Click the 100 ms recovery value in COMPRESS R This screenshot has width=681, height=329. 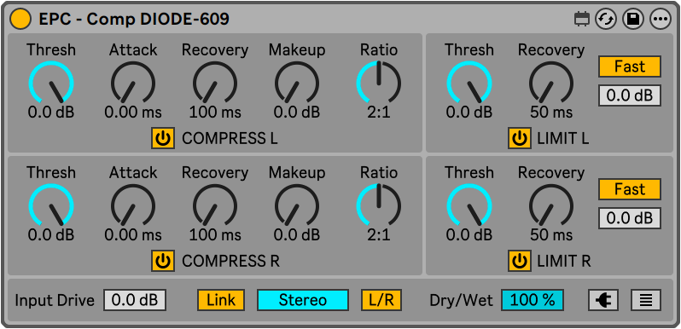coord(215,235)
